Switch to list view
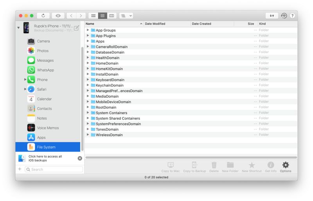This screenshot has height=201, width=313. click(103, 16)
